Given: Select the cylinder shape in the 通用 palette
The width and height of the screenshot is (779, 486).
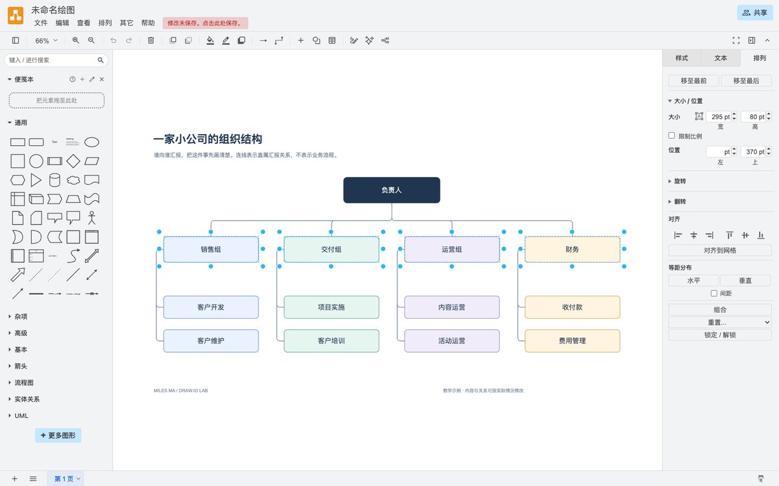Looking at the screenshot, I should point(55,179).
